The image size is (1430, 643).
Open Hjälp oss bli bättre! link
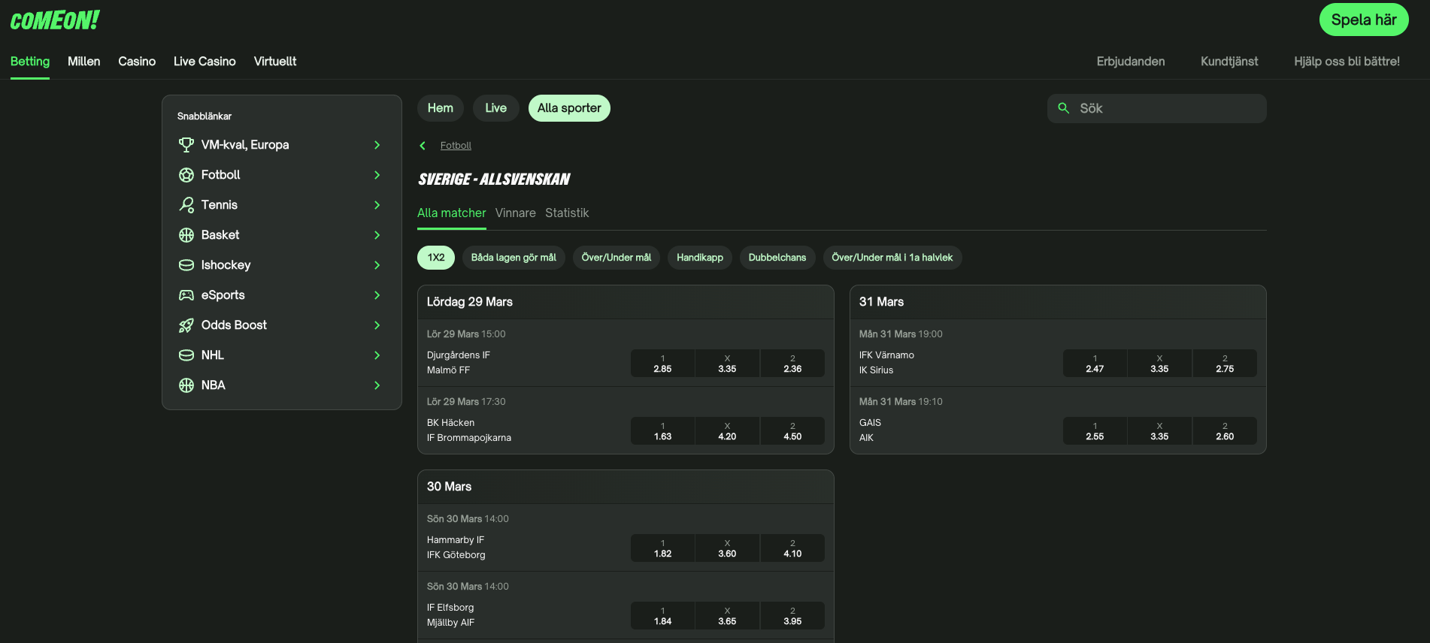[x=1347, y=62]
